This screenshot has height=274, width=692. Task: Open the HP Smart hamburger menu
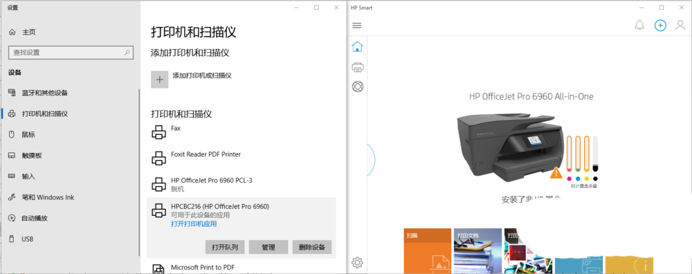(356, 26)
